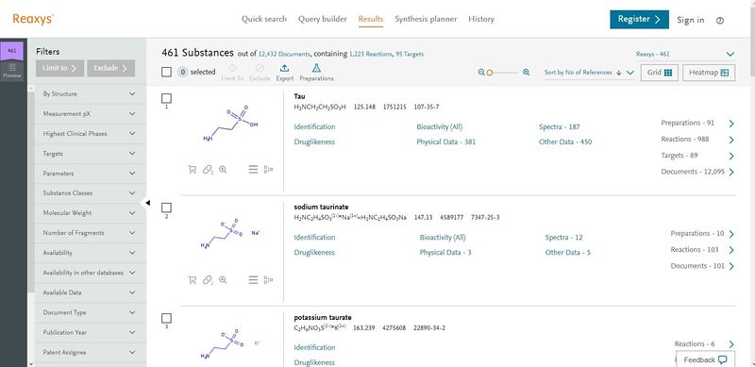Open the Physical Data - 381 link
755x367 pixels.
coord(445,142)
